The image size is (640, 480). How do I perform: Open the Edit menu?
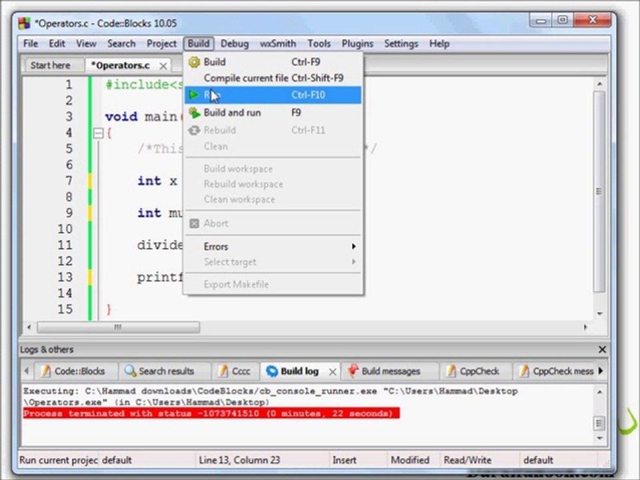57,44
